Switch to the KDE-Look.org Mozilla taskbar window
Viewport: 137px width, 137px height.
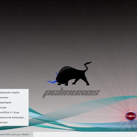(16, 135)
